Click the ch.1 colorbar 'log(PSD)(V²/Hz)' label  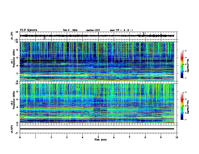(188, 65)
